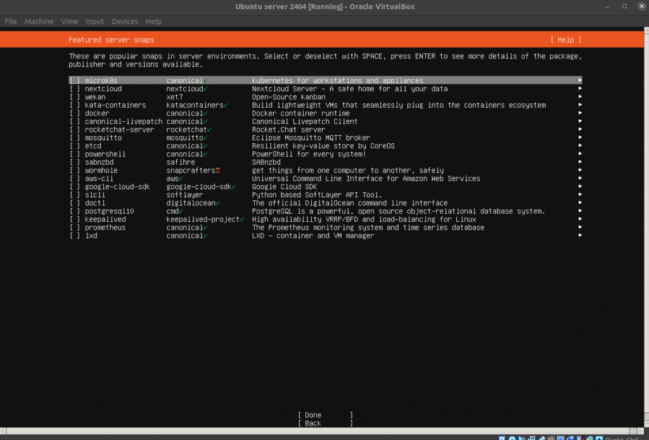Go back using the Back button

pos(325,424)
